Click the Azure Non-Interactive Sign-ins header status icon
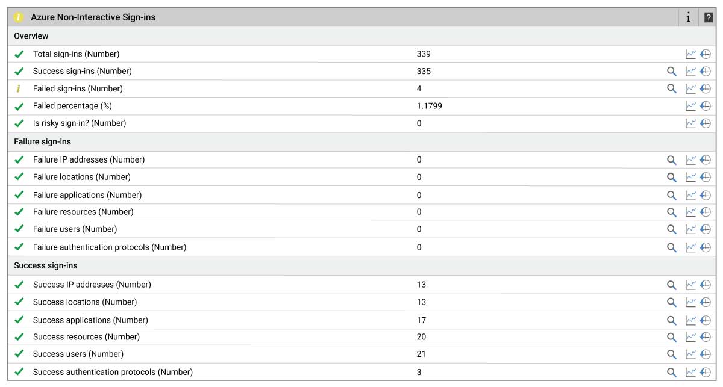723x387 pixels. [18, 17]
